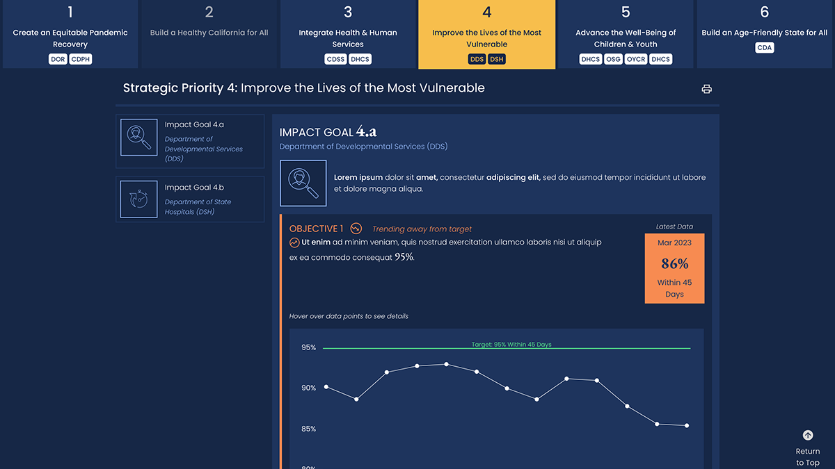The image size is (835, 469).
Task: Click the green Target 95% line label
Action: click(x=511, y=345)
